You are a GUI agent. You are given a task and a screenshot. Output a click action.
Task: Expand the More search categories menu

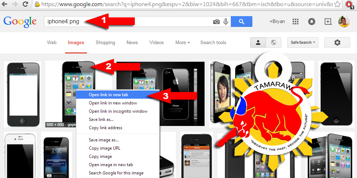pos(183,42)
